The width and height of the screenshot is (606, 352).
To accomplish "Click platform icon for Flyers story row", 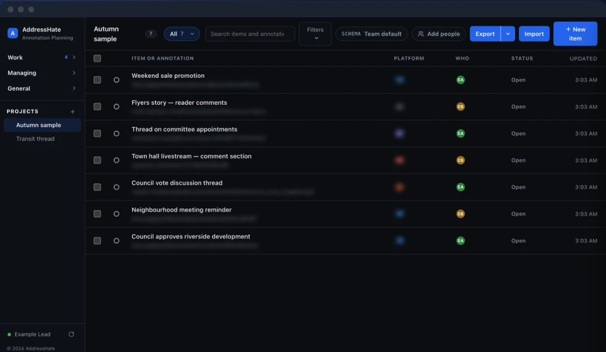I will (400, 107).
